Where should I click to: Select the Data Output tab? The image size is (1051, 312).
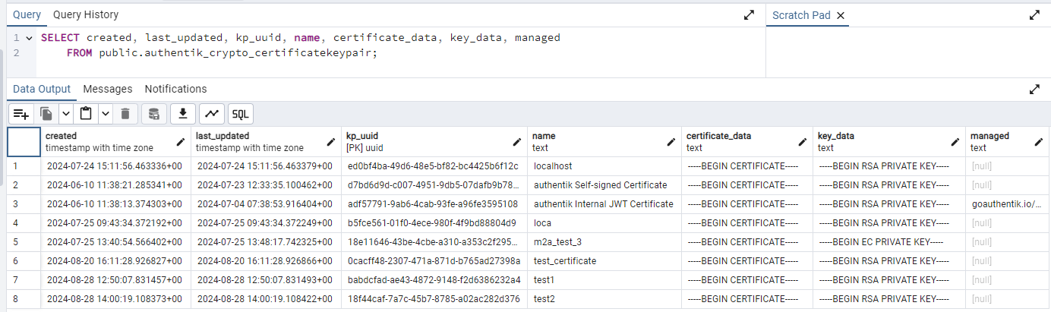(42, 89)
